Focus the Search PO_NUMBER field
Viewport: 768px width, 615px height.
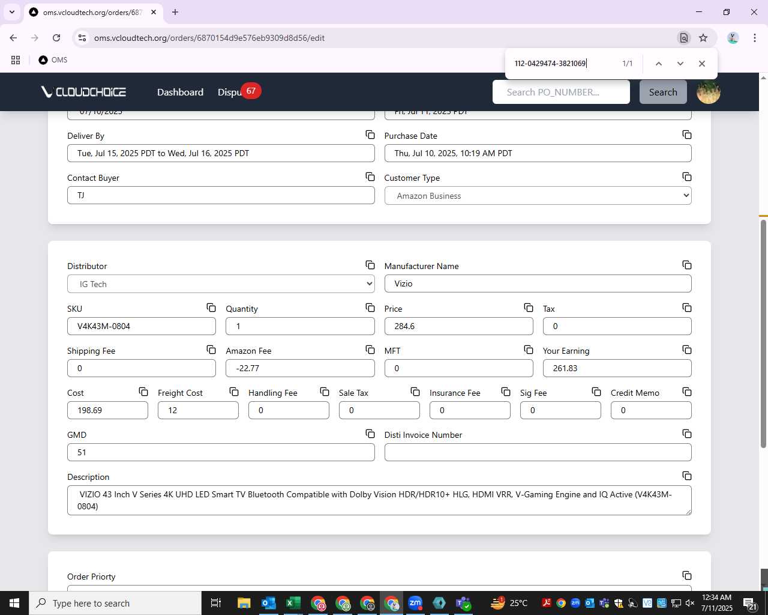coord(561,92)
